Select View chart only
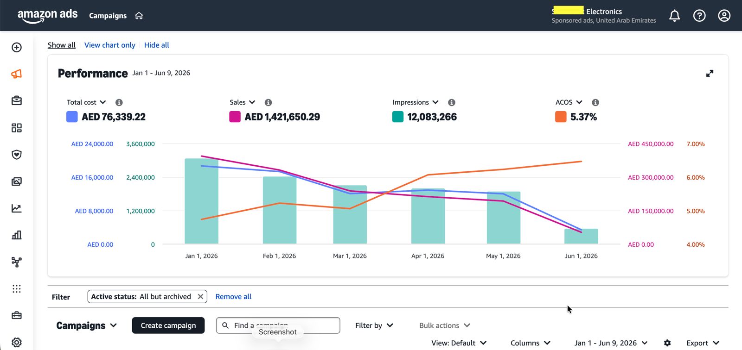This screenshot has width=742, height=350. pyautogui.click(x=110, y=45)
